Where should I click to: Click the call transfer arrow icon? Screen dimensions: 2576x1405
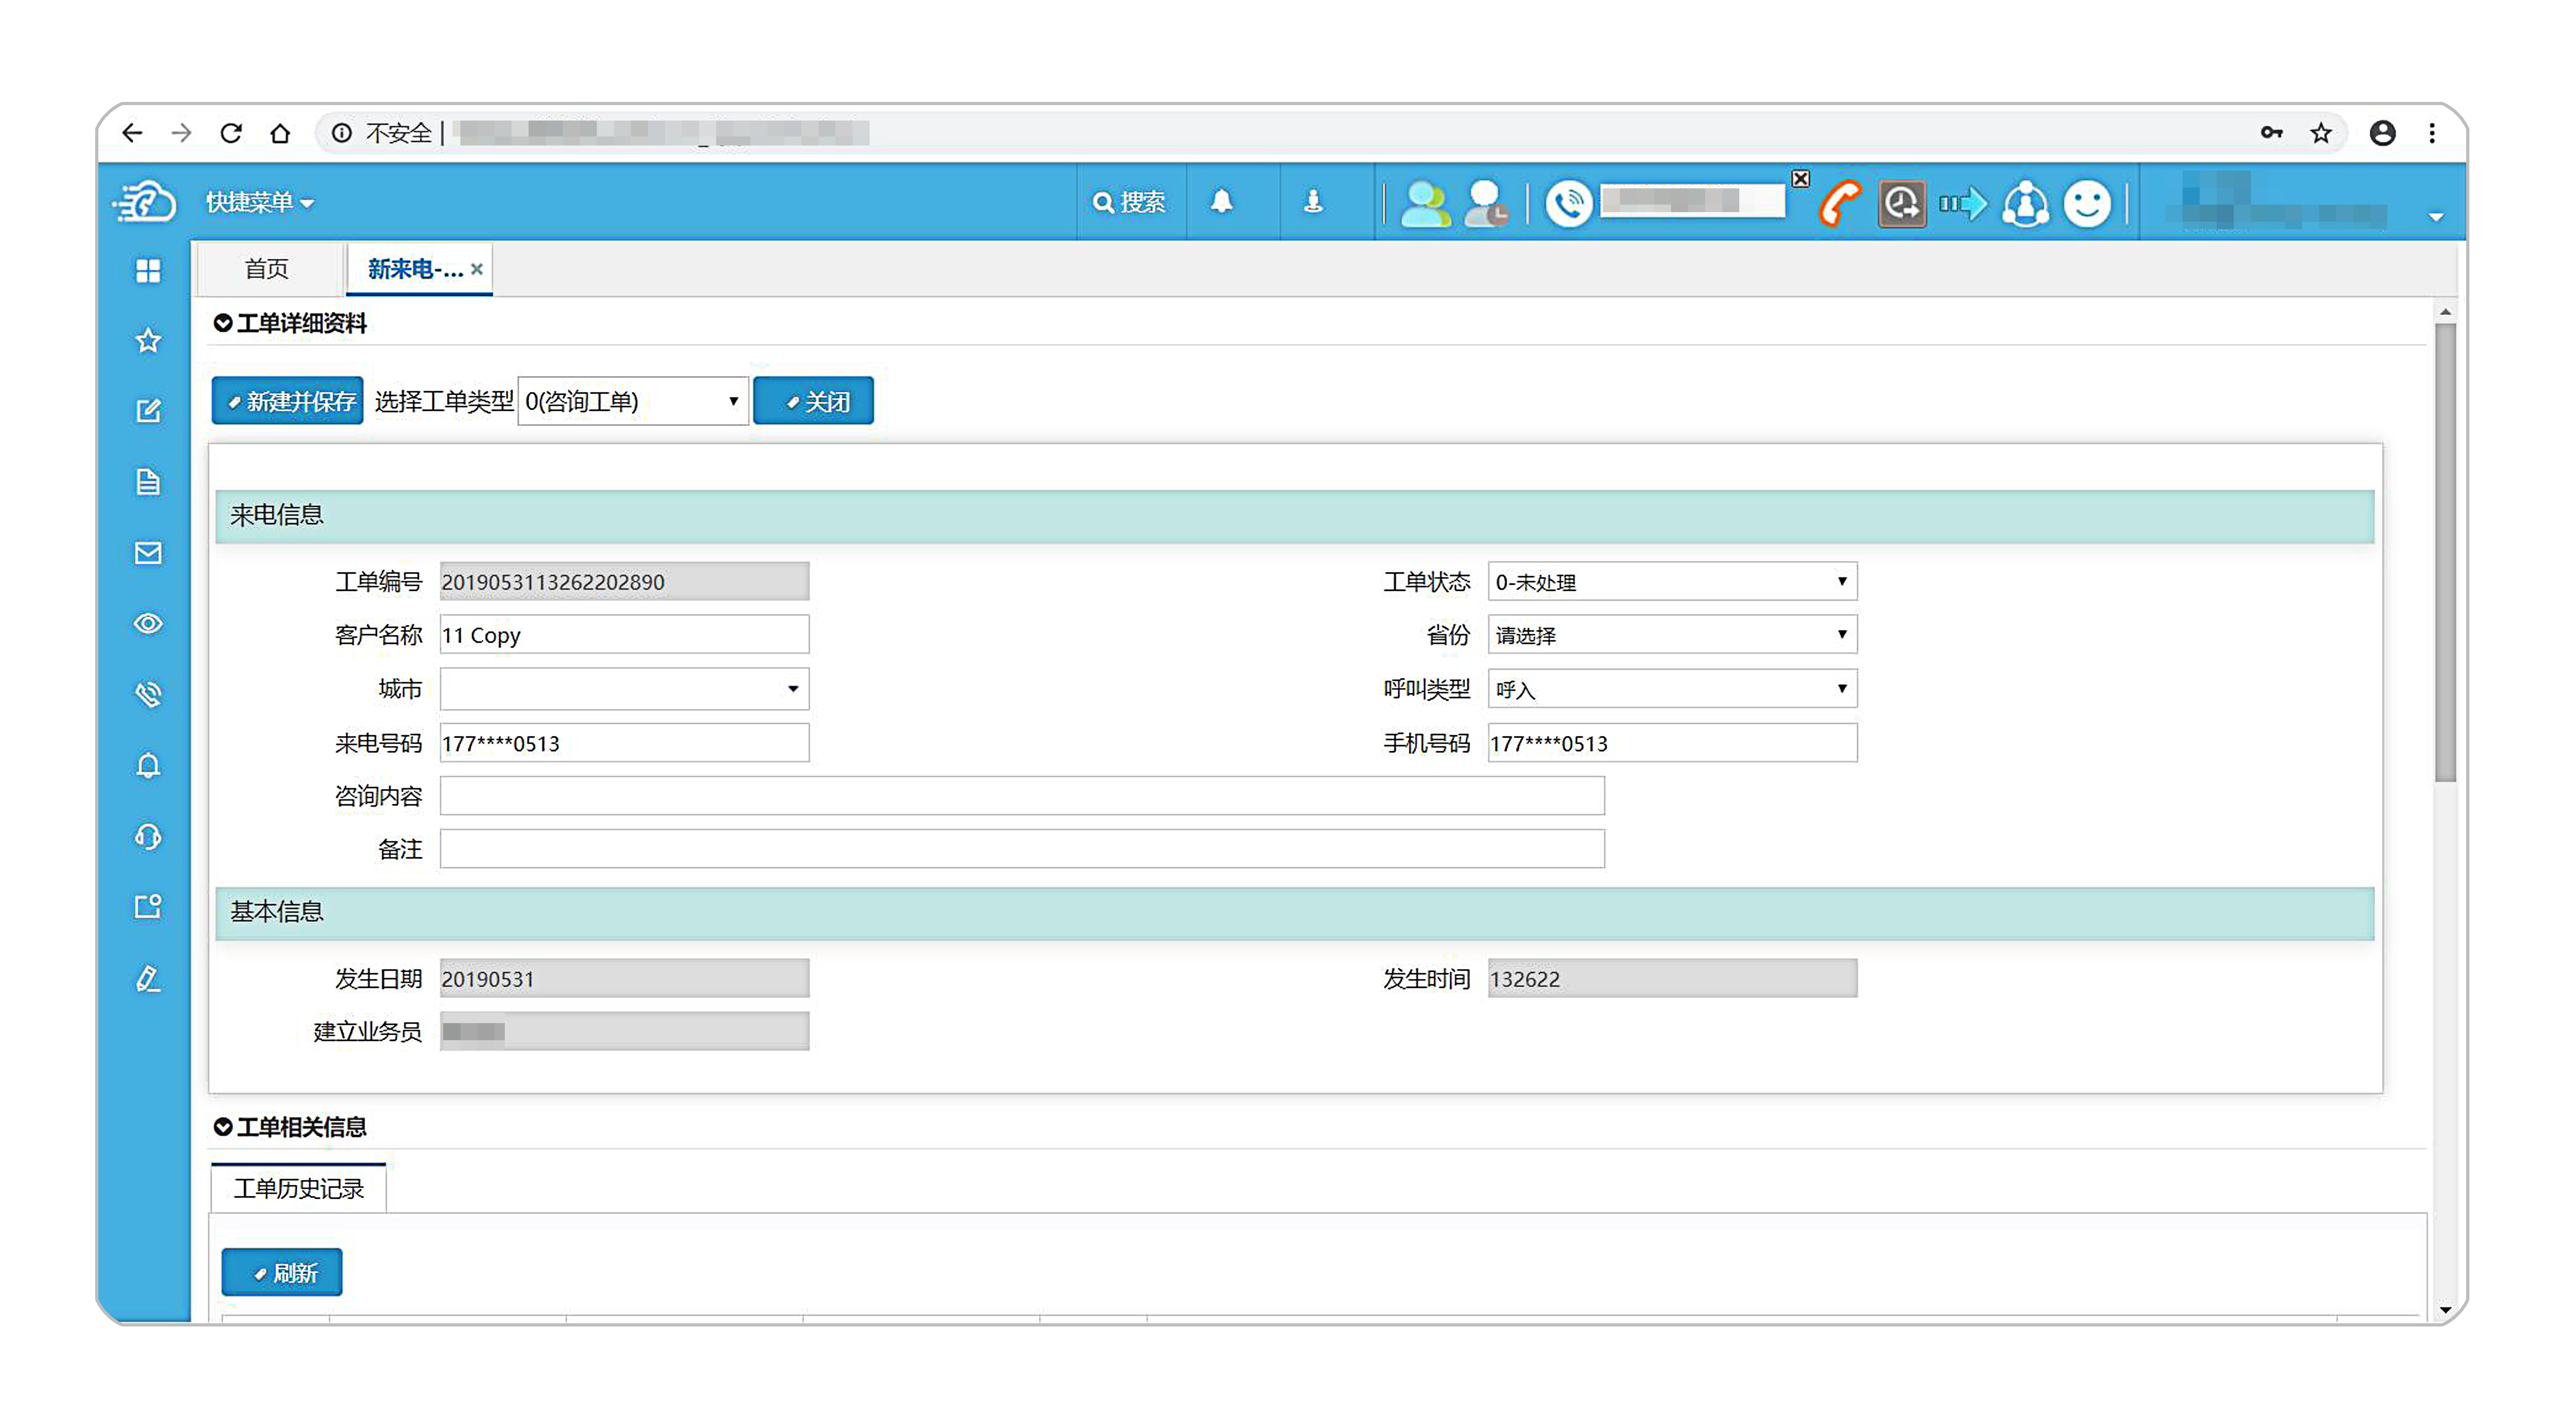[1962, 204]
